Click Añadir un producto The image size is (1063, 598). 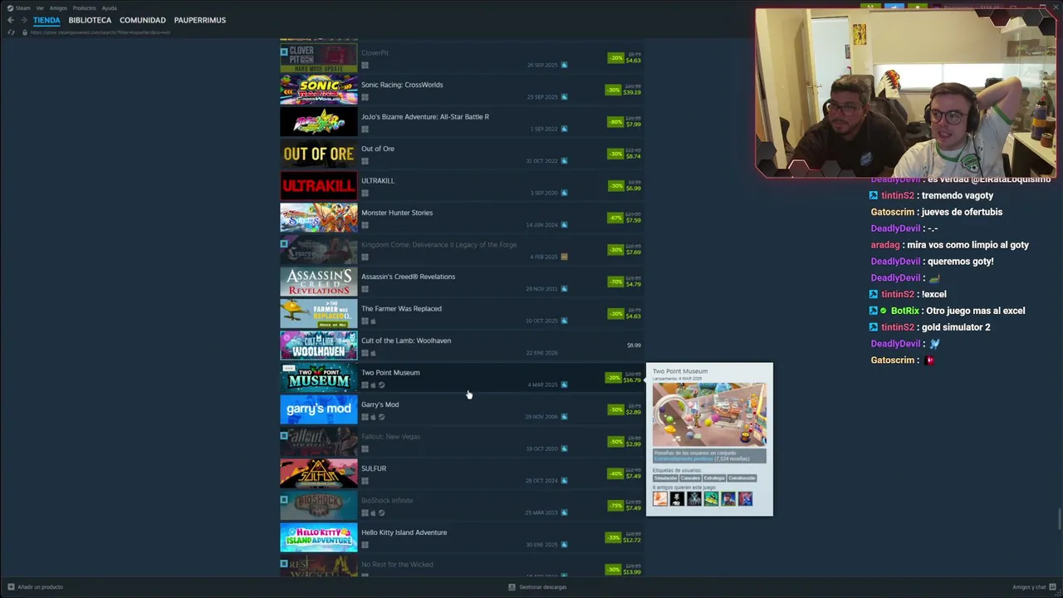coord(35,587)
